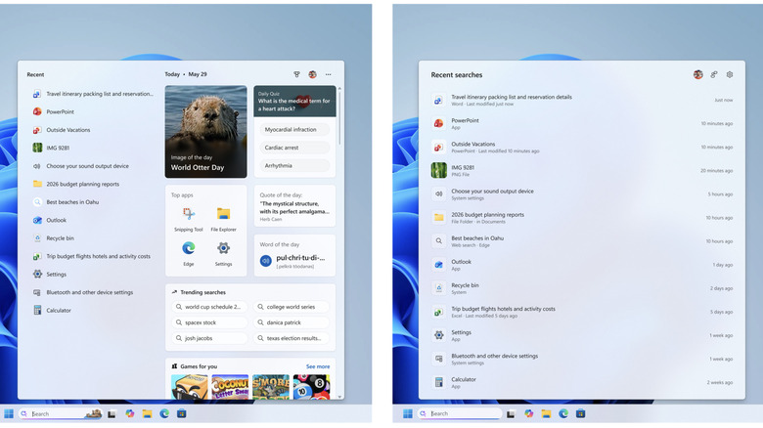Viewport: 763px width, 428px height.
Task: Click the profile avatar in the Today header
Action: coord(312,74)
